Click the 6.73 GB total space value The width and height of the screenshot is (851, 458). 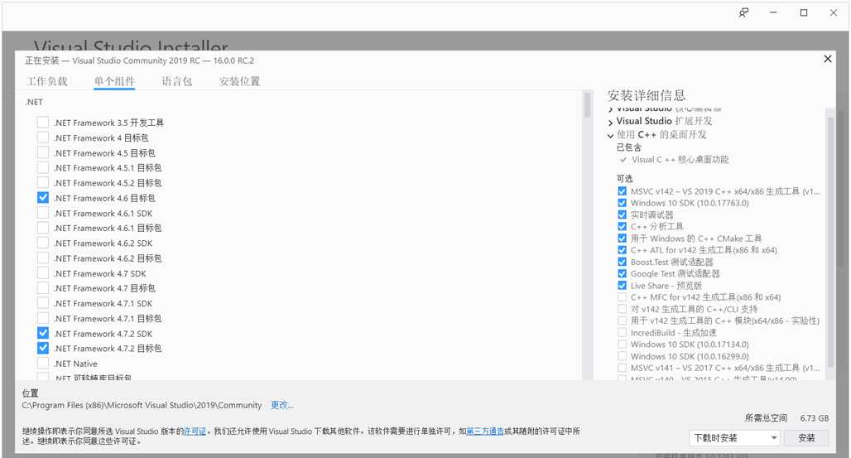click(814, 417)
